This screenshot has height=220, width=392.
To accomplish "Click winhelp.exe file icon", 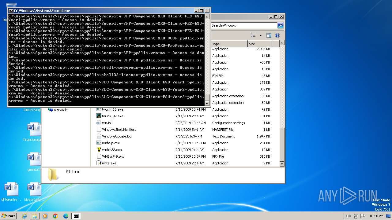I will tap(99, 143).
